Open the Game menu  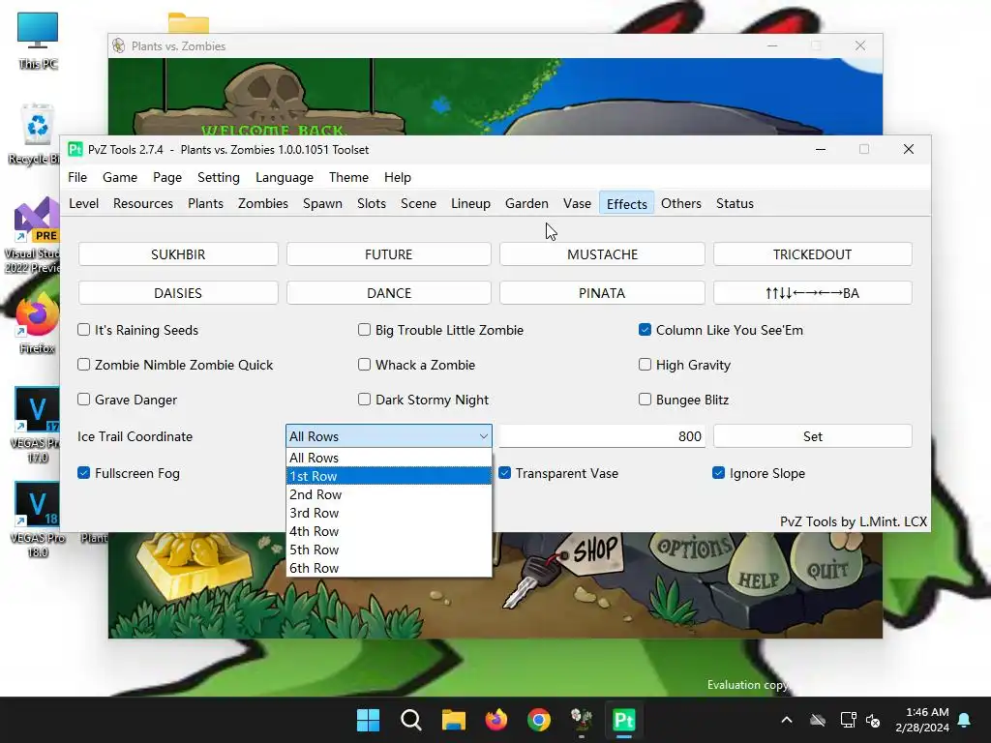[119, 177]
